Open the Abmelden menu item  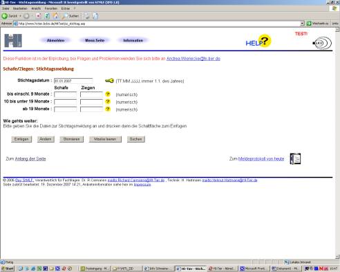tap(55, 40)
